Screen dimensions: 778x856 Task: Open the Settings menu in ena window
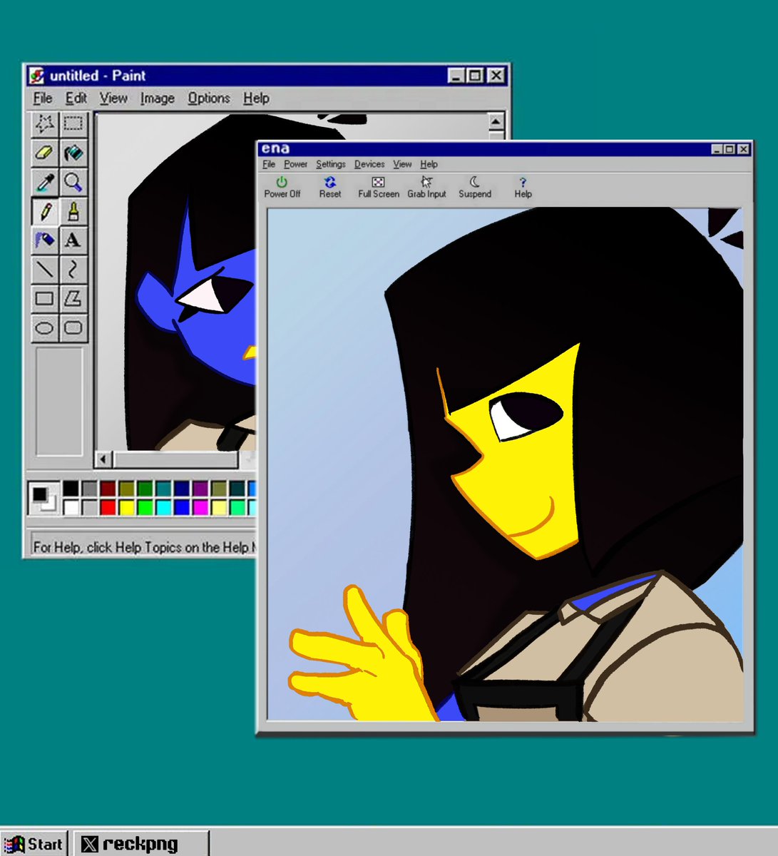click(x=331, y=164)
